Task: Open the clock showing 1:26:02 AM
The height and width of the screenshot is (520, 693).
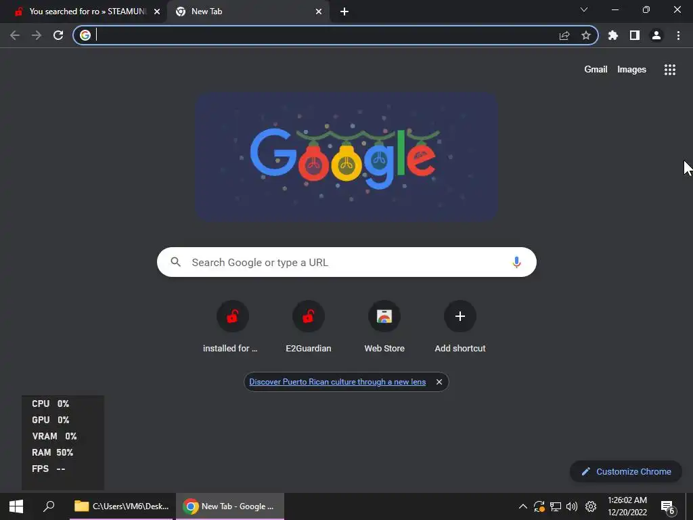Action: (x=627, y=506)
